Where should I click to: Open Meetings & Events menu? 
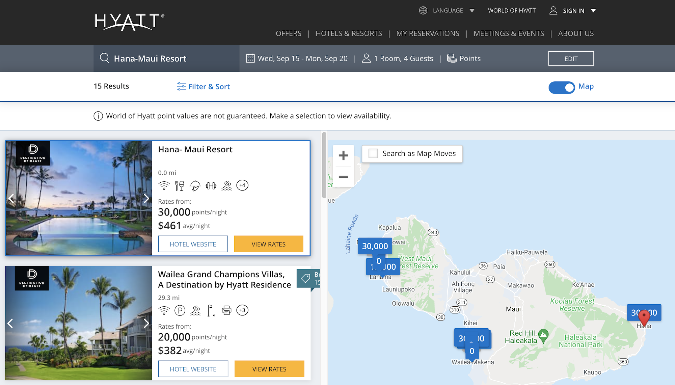click(509, 33)
